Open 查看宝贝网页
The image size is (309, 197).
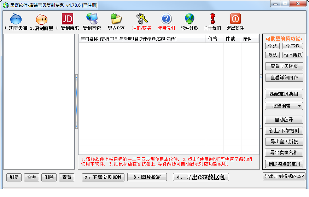point(284,66)
